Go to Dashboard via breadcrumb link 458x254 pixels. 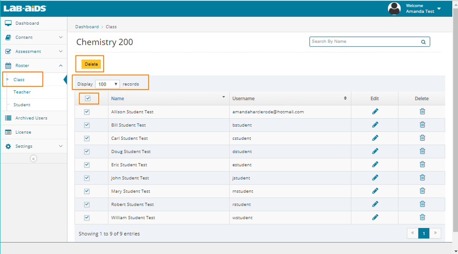[87, 27]
